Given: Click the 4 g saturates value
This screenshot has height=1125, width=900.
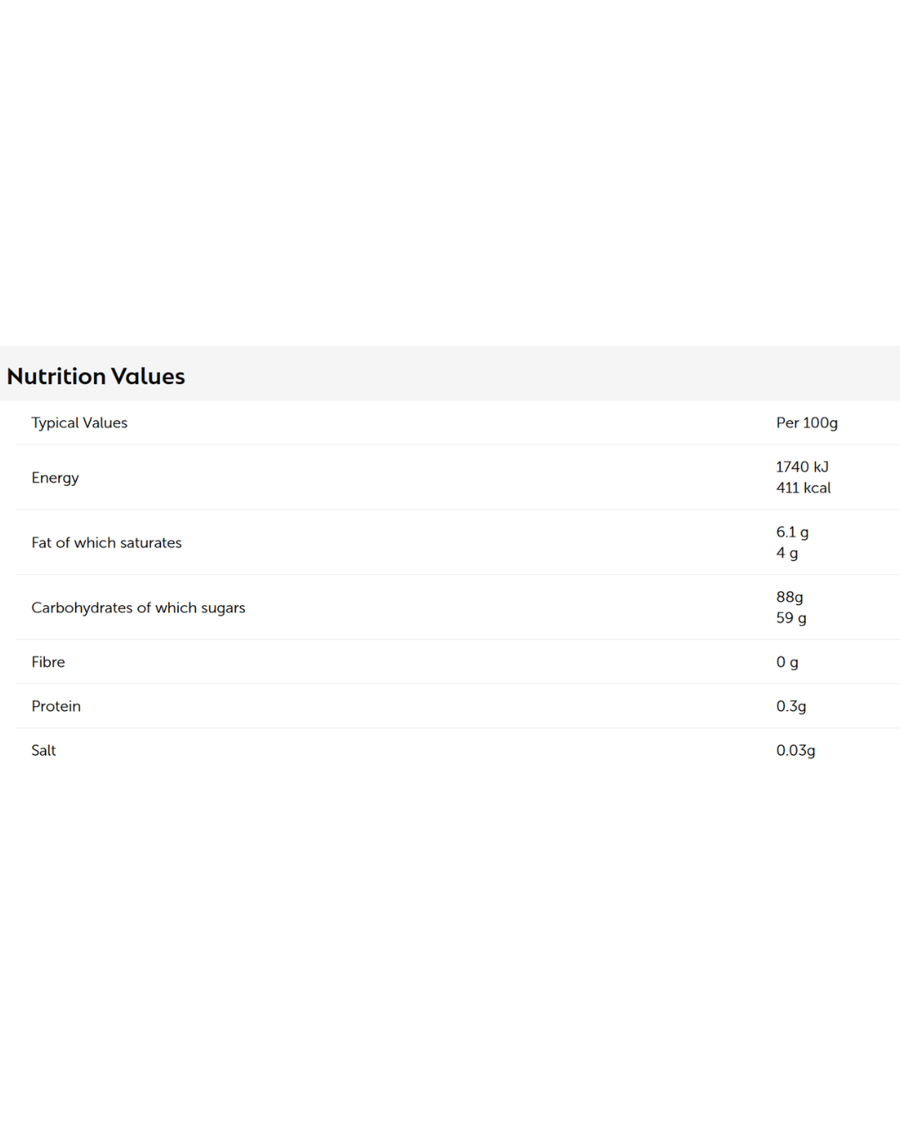Looking at the screenshot, I should pos(787,552).
